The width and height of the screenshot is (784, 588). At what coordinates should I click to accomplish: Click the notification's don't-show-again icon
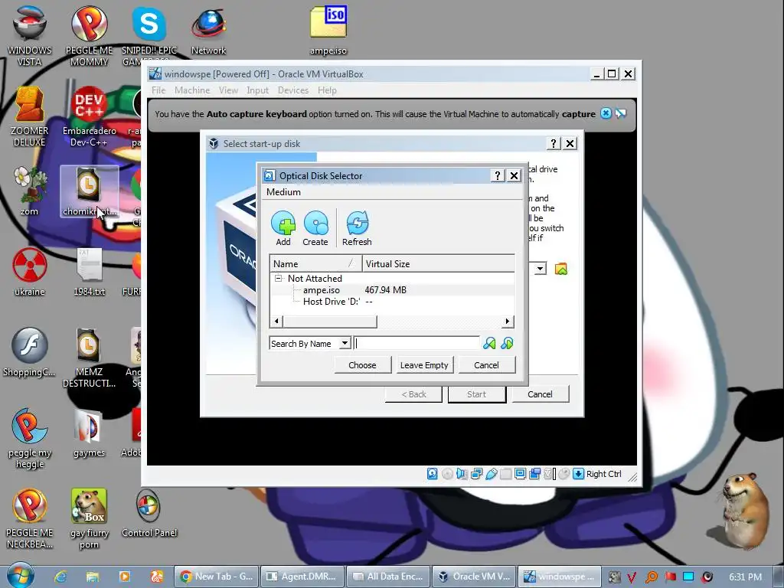[x=620, y=113]
